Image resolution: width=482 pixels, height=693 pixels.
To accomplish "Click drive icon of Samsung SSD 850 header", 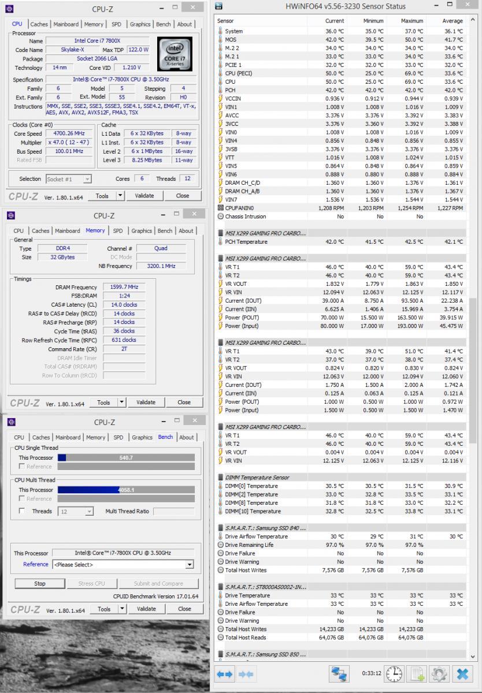I will (x=220, y=654).
